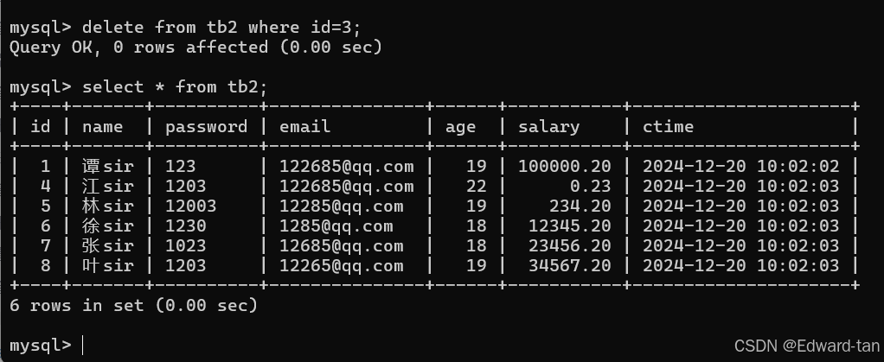Click the 谭sir name cell
The width and height of the screenshot is (884, 362).
(108, 166)
